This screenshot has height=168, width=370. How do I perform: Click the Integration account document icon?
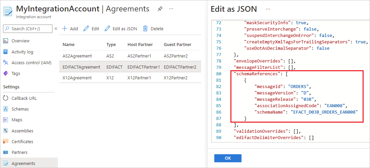point(8,11)
